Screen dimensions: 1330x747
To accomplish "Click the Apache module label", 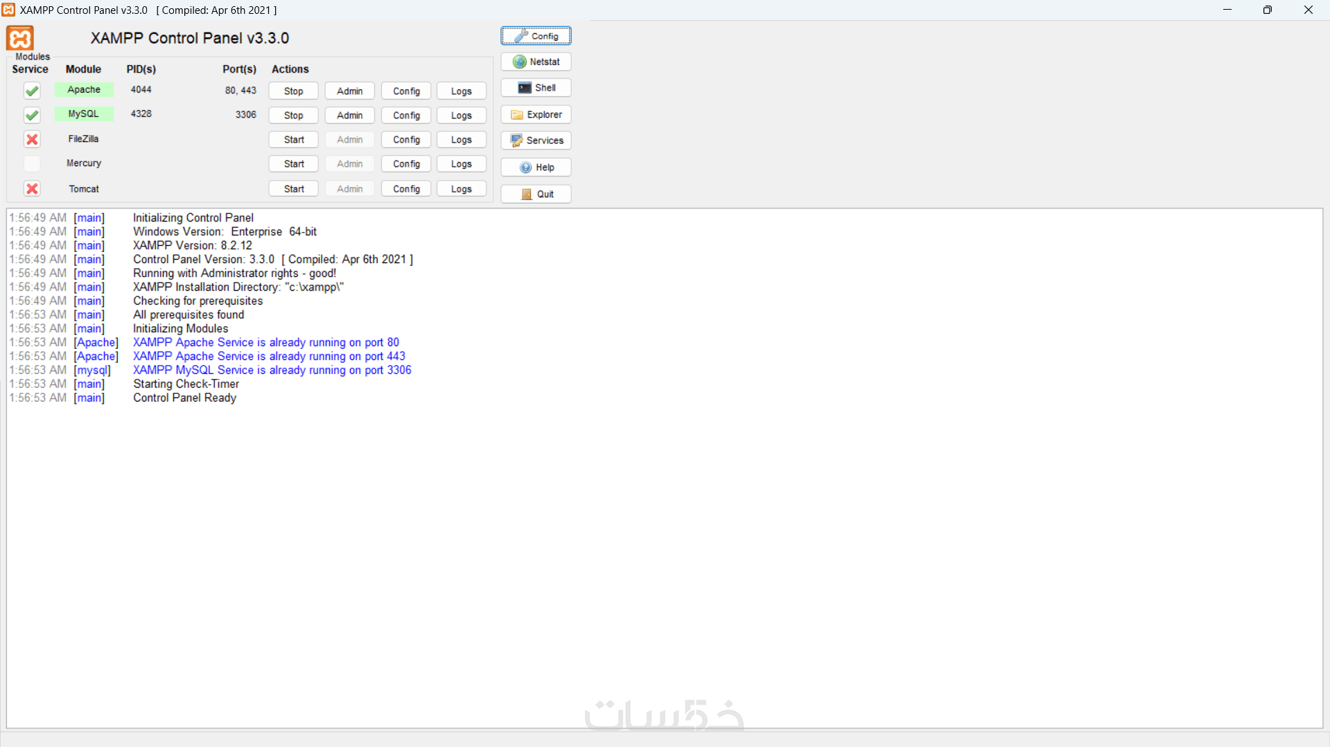I will (x=84, y=89).
